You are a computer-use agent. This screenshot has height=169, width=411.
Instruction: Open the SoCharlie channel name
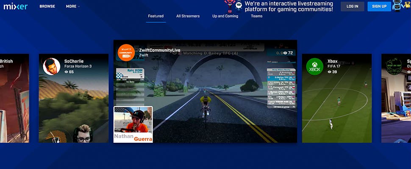pos(74,61)
